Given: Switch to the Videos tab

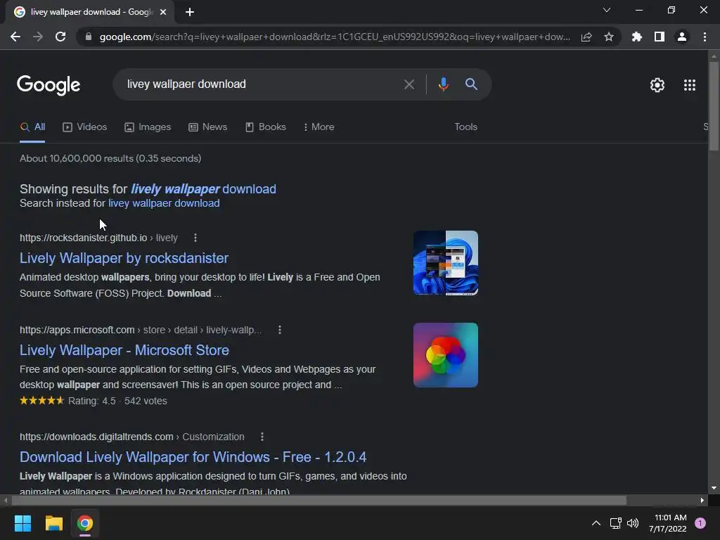Looking at the screenshot, I should tap(85, 127).
